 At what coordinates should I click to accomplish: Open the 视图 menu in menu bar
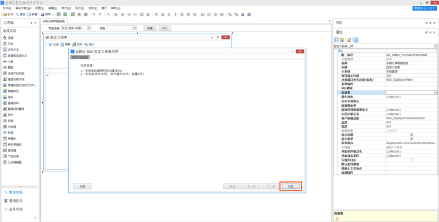coord(40,8)
